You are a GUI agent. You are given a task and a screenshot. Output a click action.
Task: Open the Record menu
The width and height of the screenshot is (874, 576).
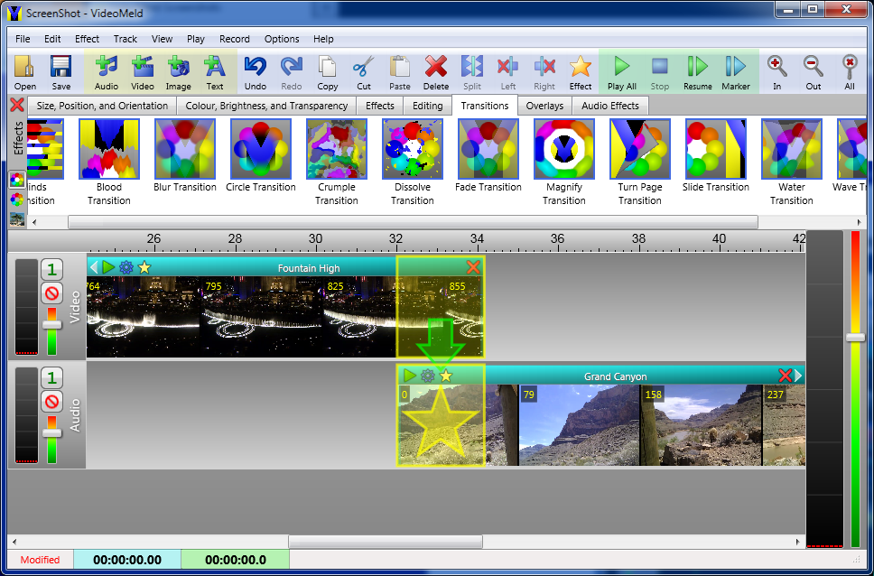tap(235, 39)
